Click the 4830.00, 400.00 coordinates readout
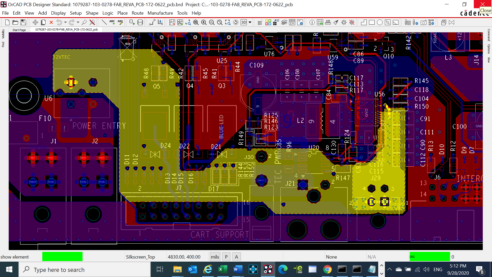The width and height of the screenshot is (492, 277). click(184, 257)
